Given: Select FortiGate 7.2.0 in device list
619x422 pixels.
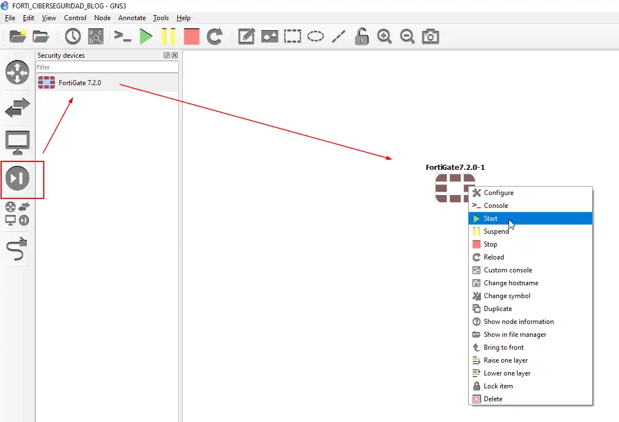Looking at the screenshot, I should point(107,82).
